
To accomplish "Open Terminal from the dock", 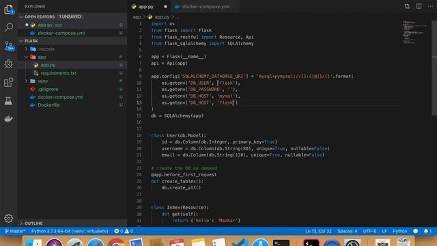I will (x=281, y=243).
